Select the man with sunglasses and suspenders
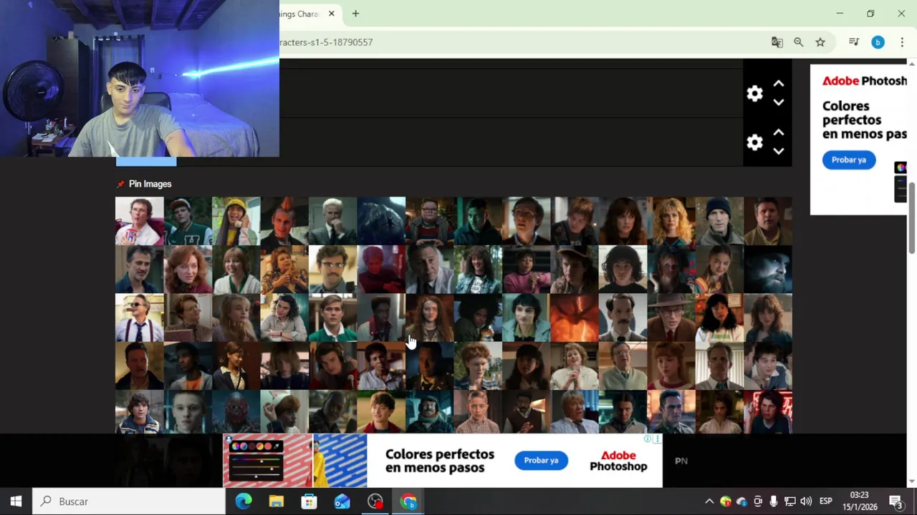The image size is (917, 515). click(139, 318)
